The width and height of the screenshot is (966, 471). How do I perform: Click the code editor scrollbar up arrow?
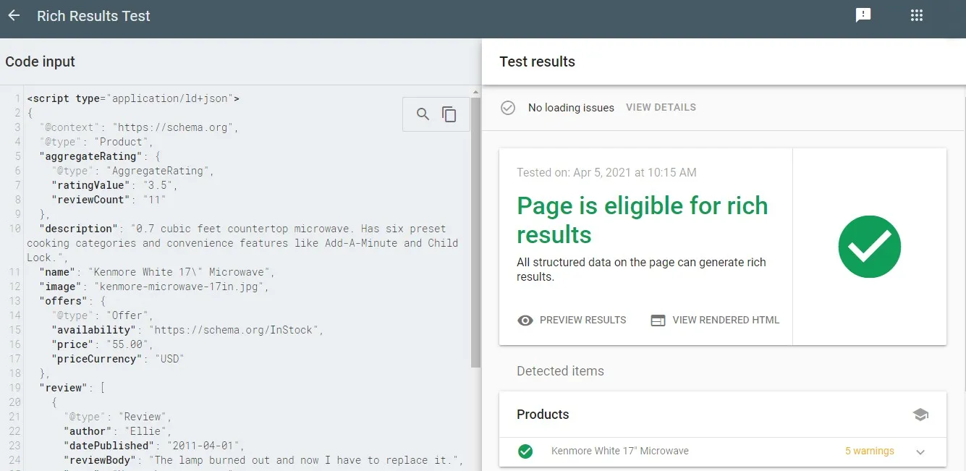pos(475,92)
